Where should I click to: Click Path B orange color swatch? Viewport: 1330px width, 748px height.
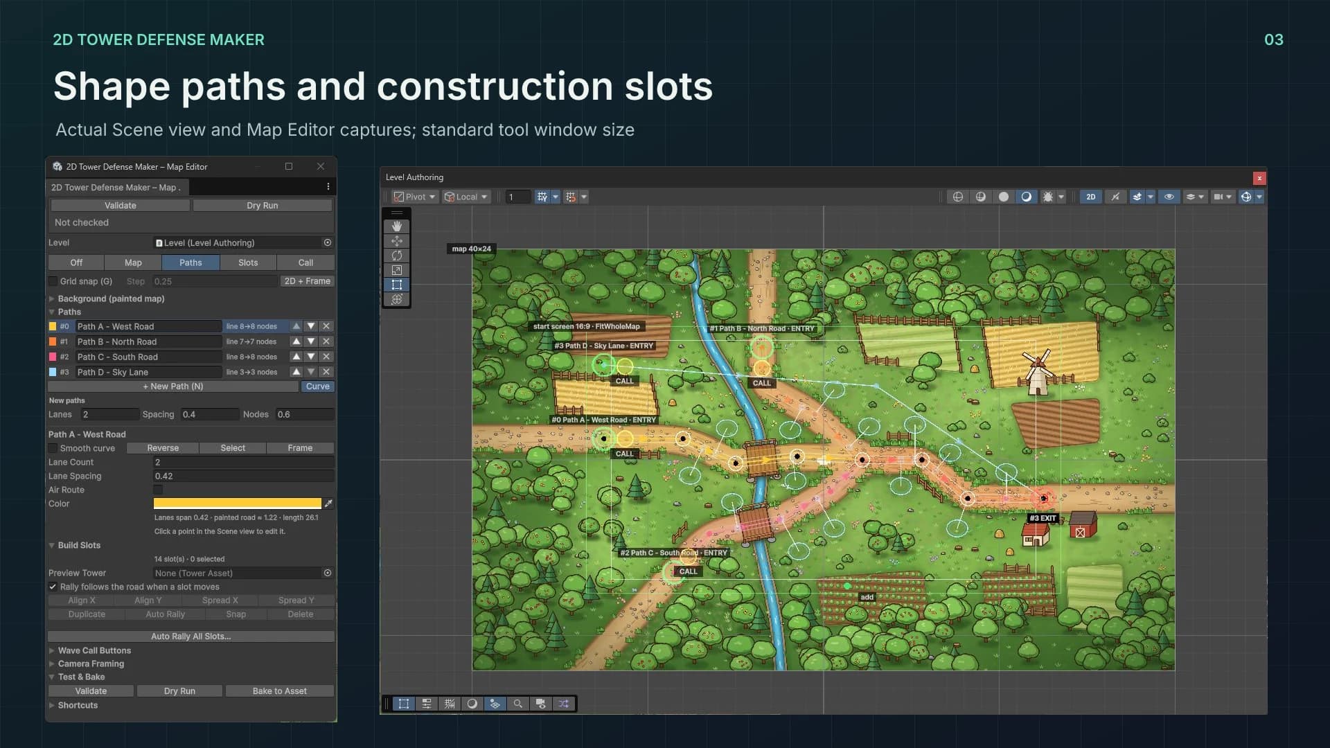coord(53,341)
